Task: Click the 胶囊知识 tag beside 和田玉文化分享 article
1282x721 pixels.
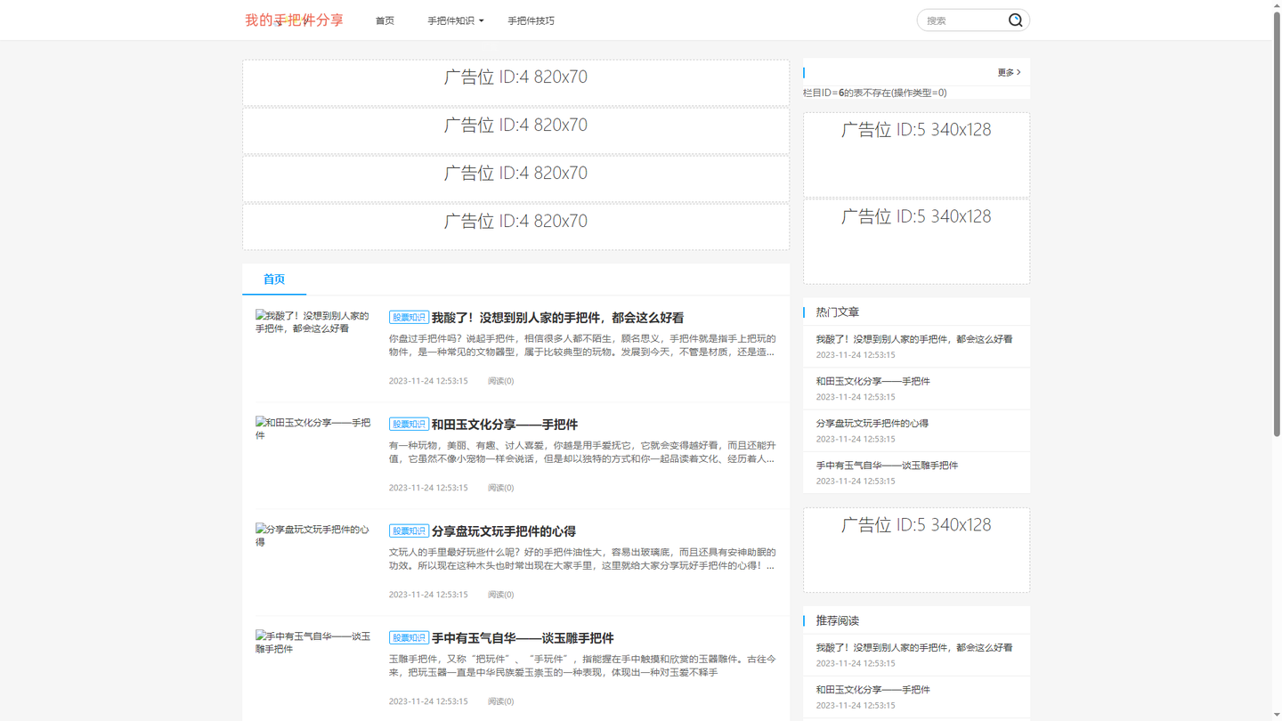Action: [409, 425]
